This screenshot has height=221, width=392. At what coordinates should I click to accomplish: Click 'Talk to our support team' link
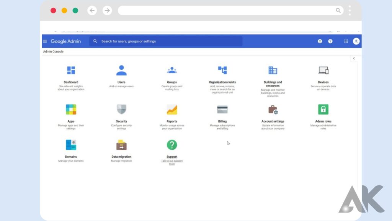pos(172,162)
